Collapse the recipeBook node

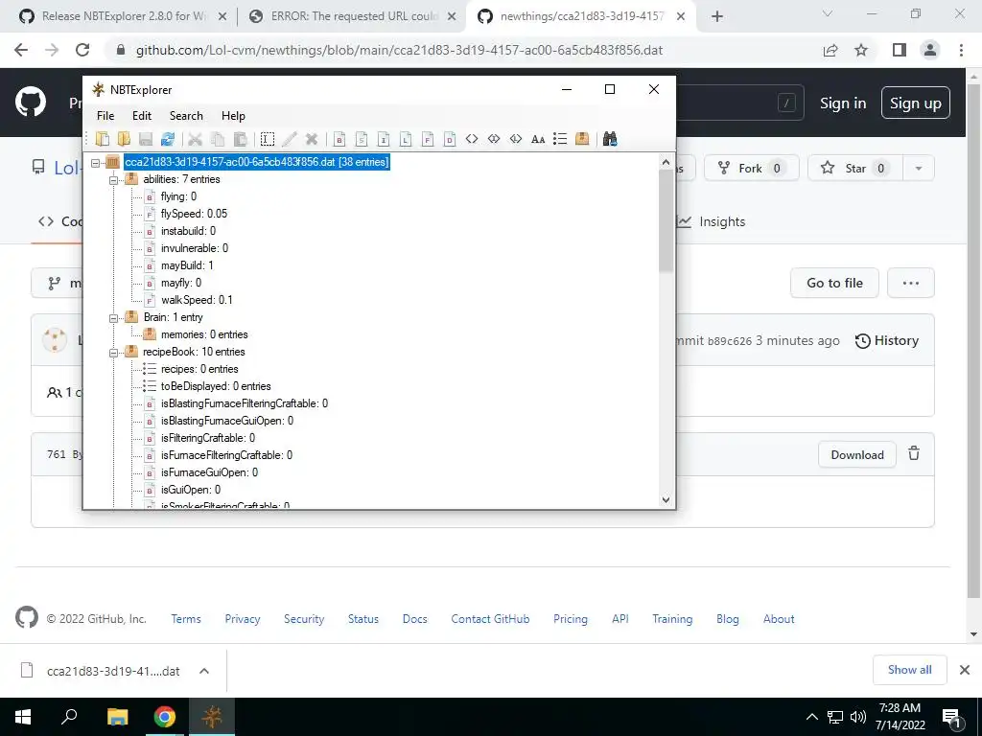pyautogui.click(x=113, y=353)
